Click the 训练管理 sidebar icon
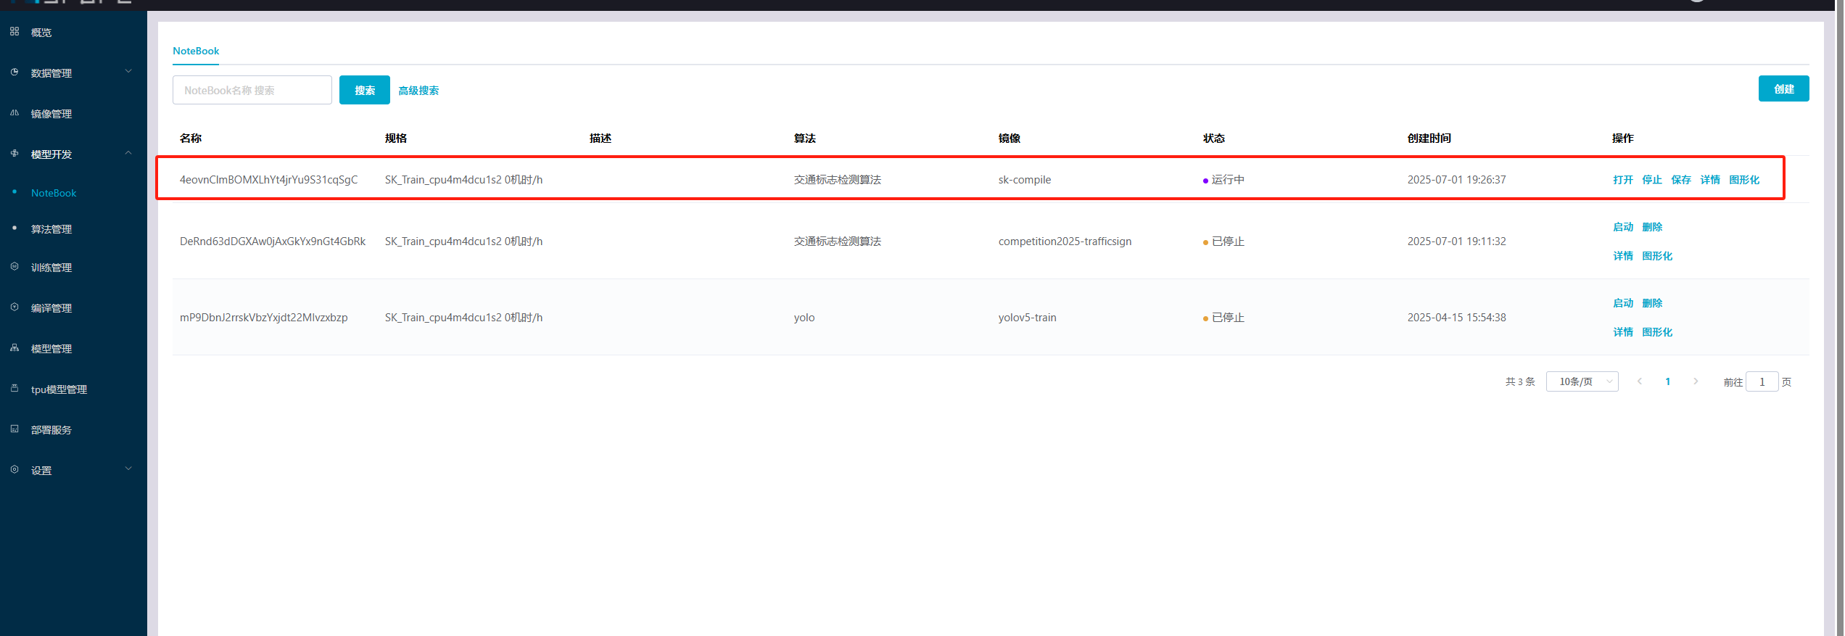Screen dimensions: 1845x636 (15, 267)
